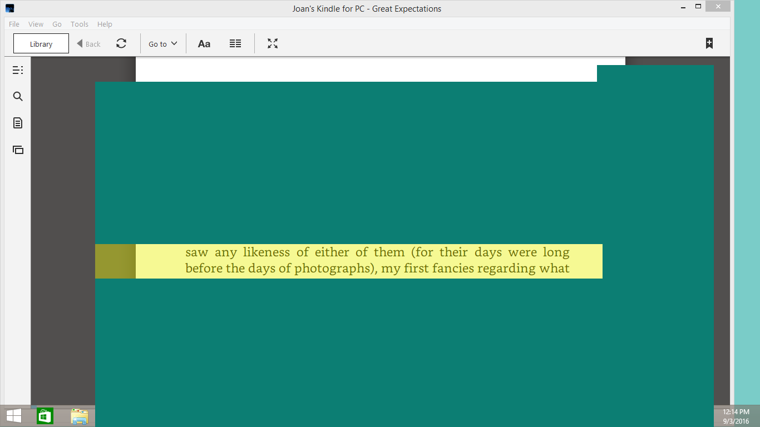Viewport: 760px width, 427px height.
Task: Open the Tools menu
Action: [79, 24]
